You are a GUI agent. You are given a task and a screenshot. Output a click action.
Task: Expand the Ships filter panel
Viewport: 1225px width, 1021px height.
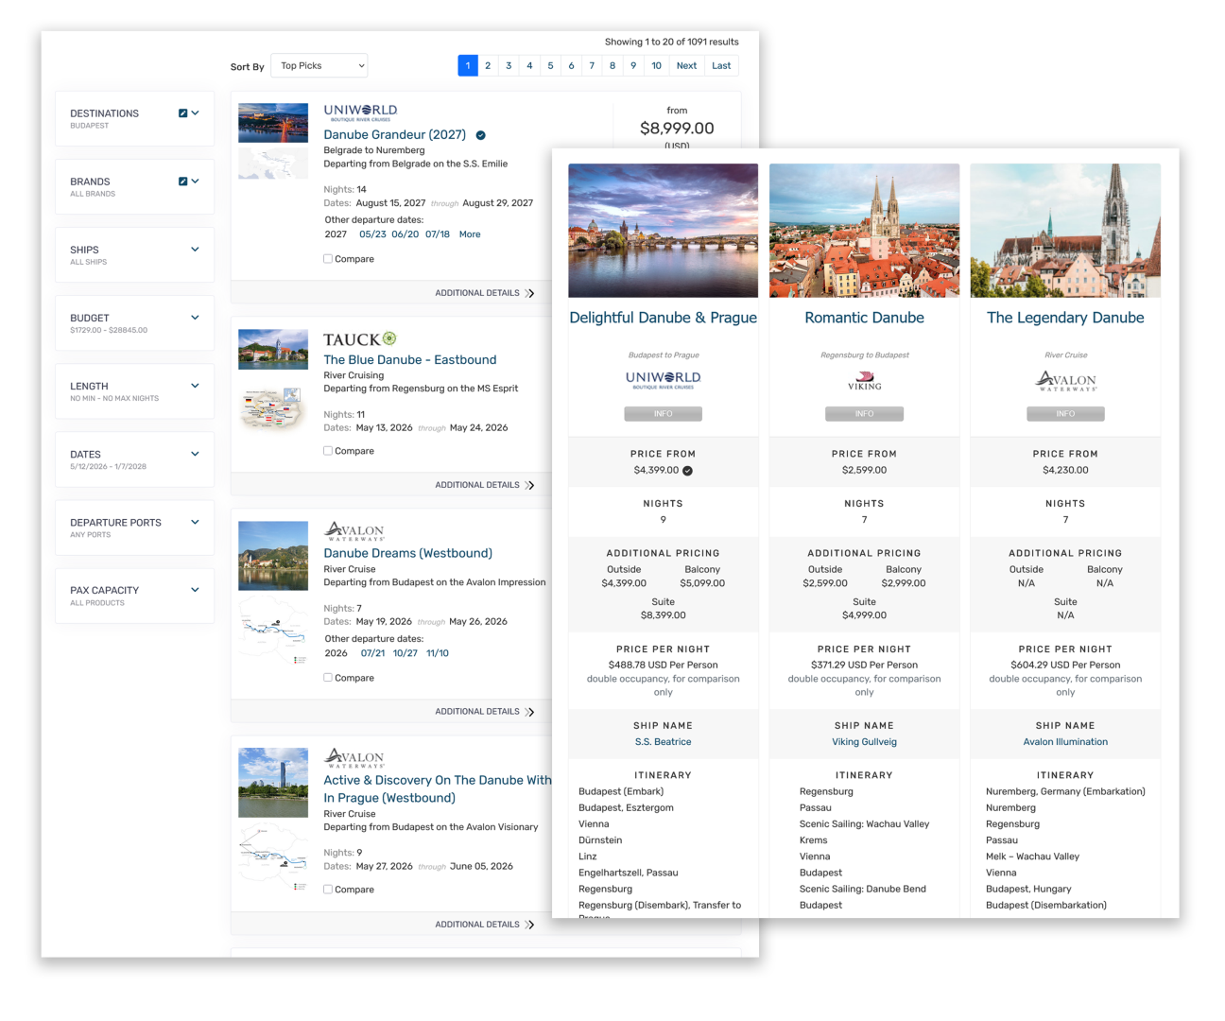coord(134,254)
